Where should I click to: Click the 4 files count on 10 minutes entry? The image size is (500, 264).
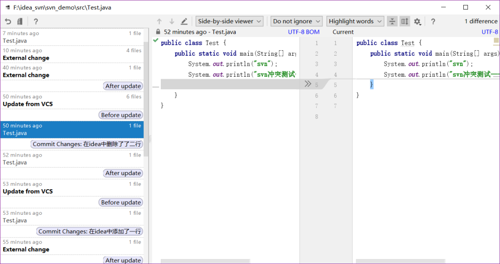134,50
